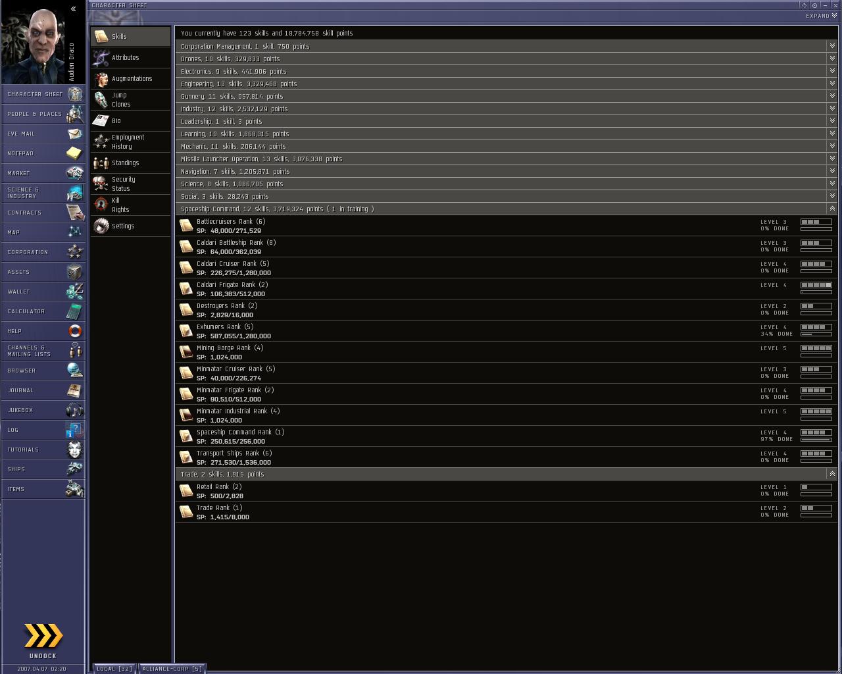Open the Contracts icon
The height and width of the screenshot is (674, 842).
[x=75, y=213]
